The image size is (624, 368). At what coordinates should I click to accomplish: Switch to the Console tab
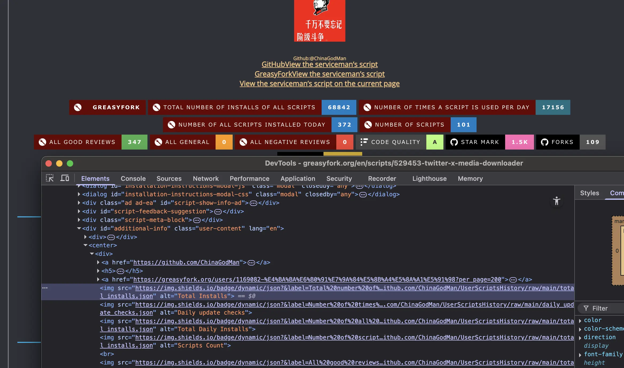[133, 178]
